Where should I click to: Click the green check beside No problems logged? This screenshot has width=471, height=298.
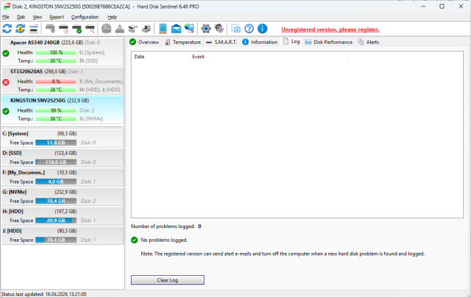pos(134,240)
